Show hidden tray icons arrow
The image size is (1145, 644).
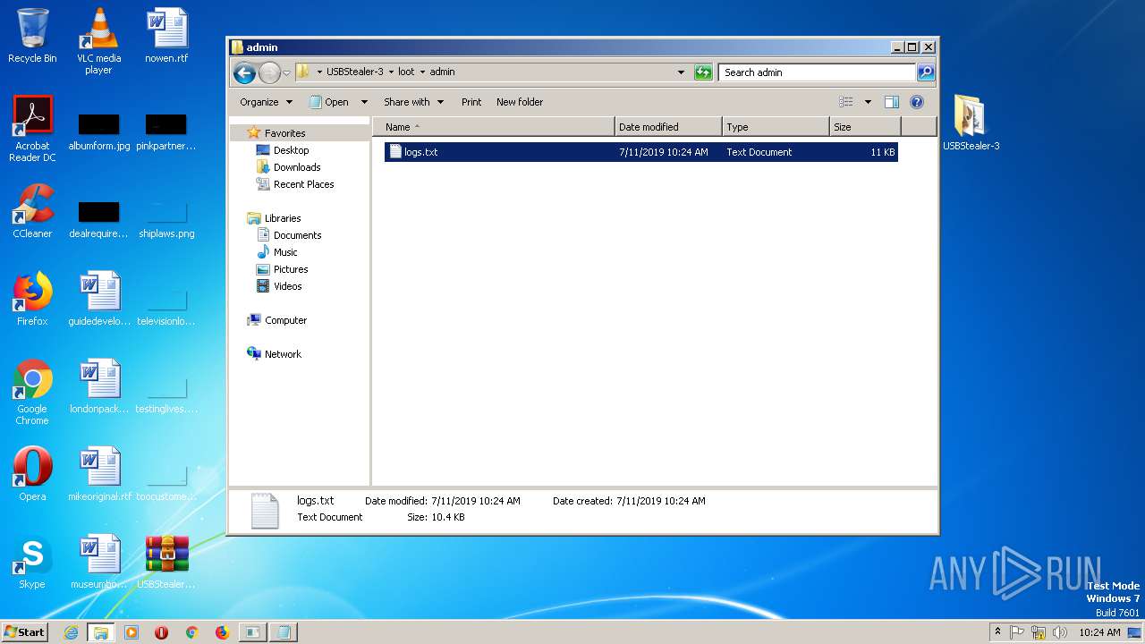coord(997,632)
